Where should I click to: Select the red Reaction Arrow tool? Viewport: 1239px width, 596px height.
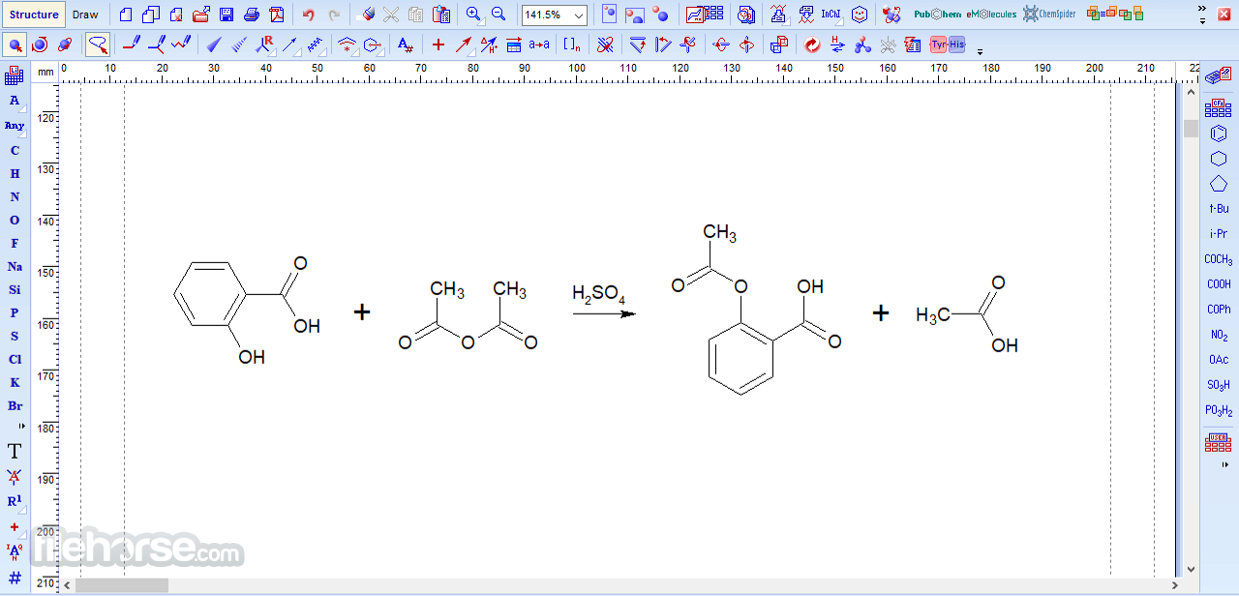[464, 45]
